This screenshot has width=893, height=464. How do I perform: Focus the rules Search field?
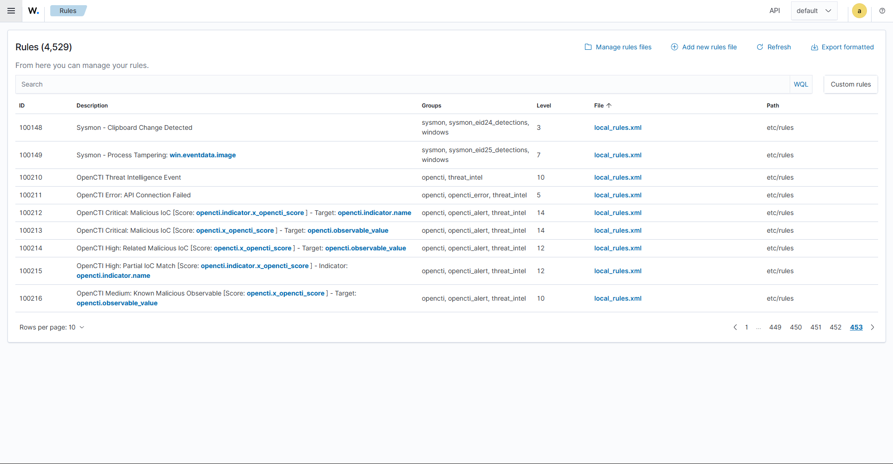(x=403, y=84)
